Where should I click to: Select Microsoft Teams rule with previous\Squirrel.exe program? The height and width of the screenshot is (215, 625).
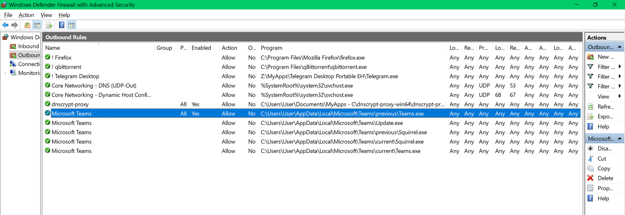click(x=312, y=132)
